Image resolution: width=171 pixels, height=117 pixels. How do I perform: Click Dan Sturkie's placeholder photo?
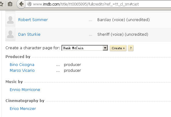click(x=10, y=34)
